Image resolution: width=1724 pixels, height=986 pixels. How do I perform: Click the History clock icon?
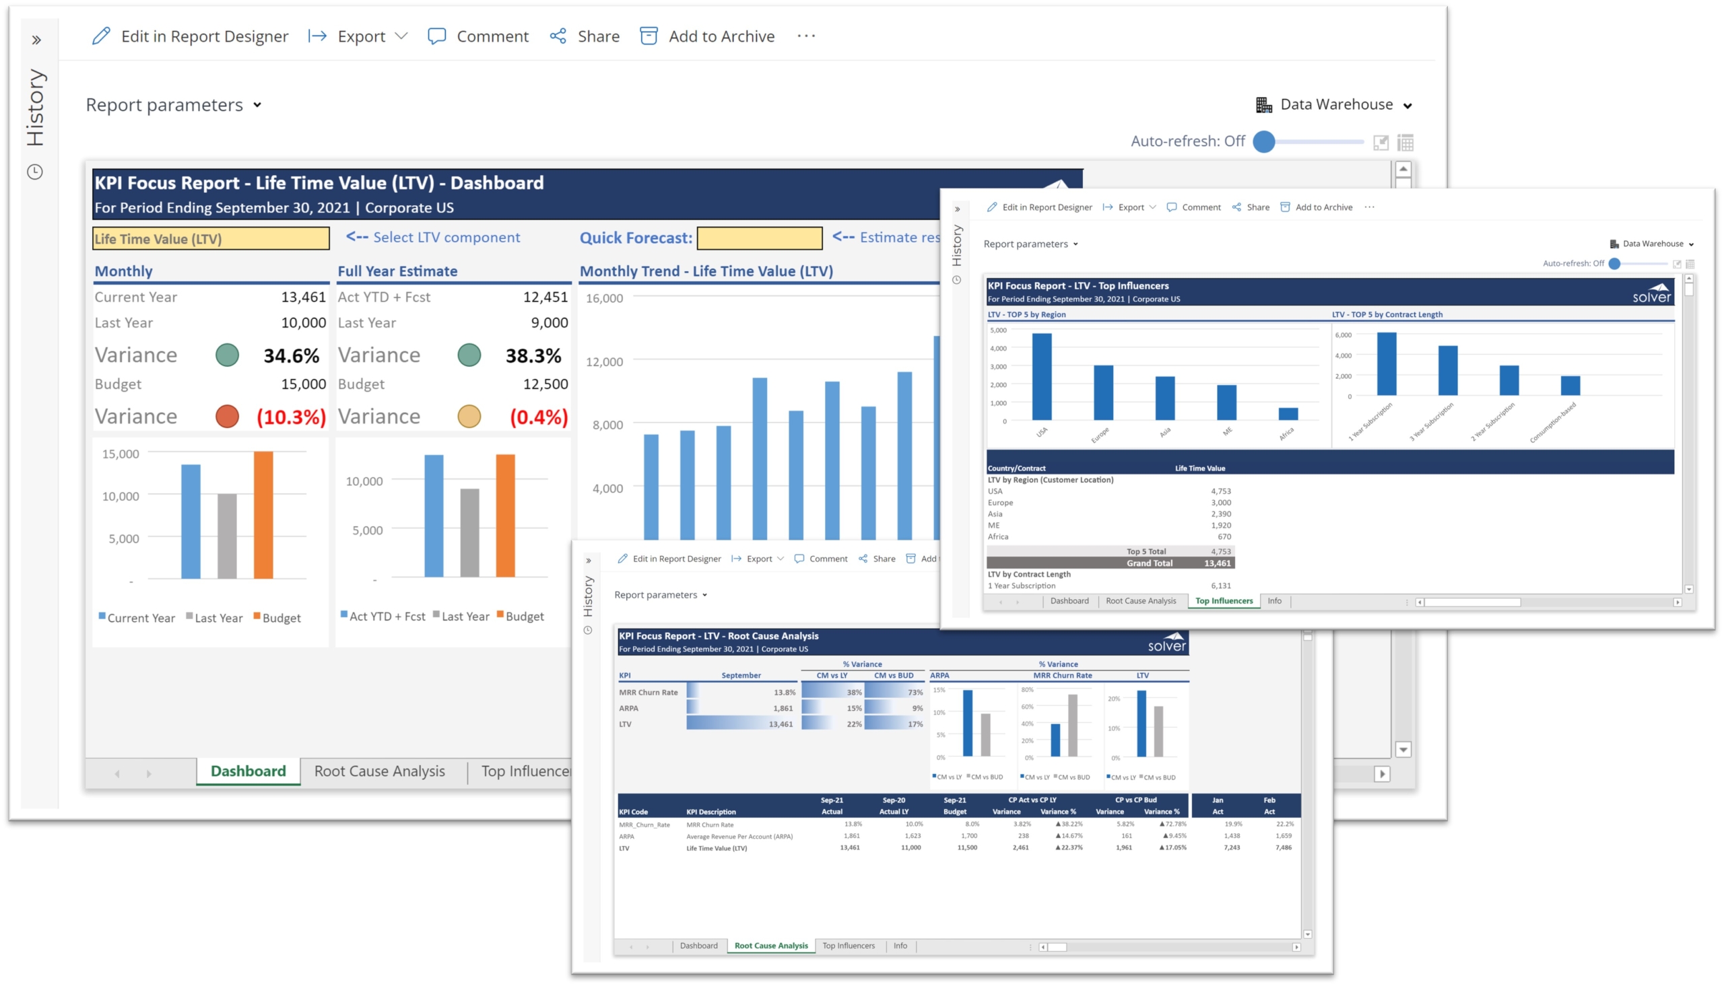click(35, 172)
